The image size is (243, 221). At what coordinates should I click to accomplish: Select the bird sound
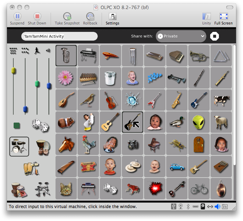88,100
